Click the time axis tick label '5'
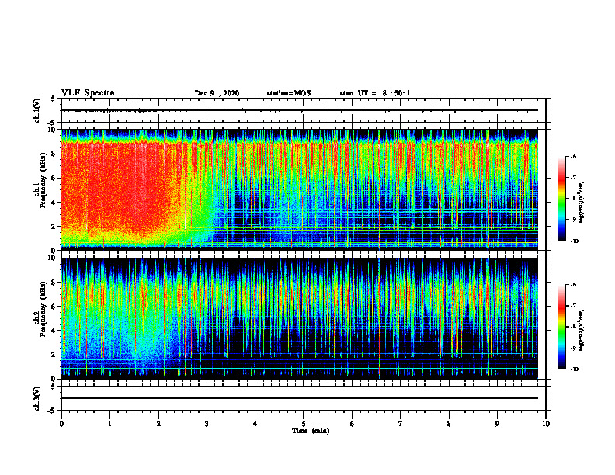Image resolution: width=615 pixels, height=475 pixels. point(304,424)
